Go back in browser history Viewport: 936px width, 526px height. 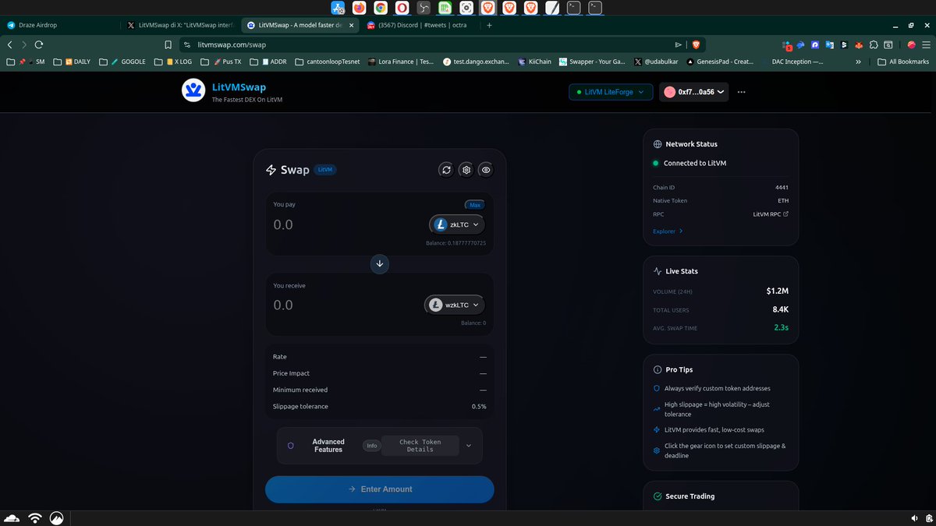click(x=10, y=45)
